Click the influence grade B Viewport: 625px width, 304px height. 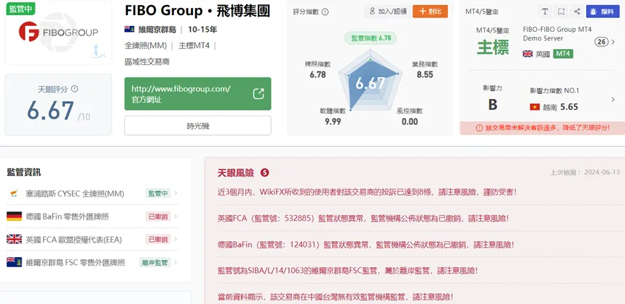(493, 105)
